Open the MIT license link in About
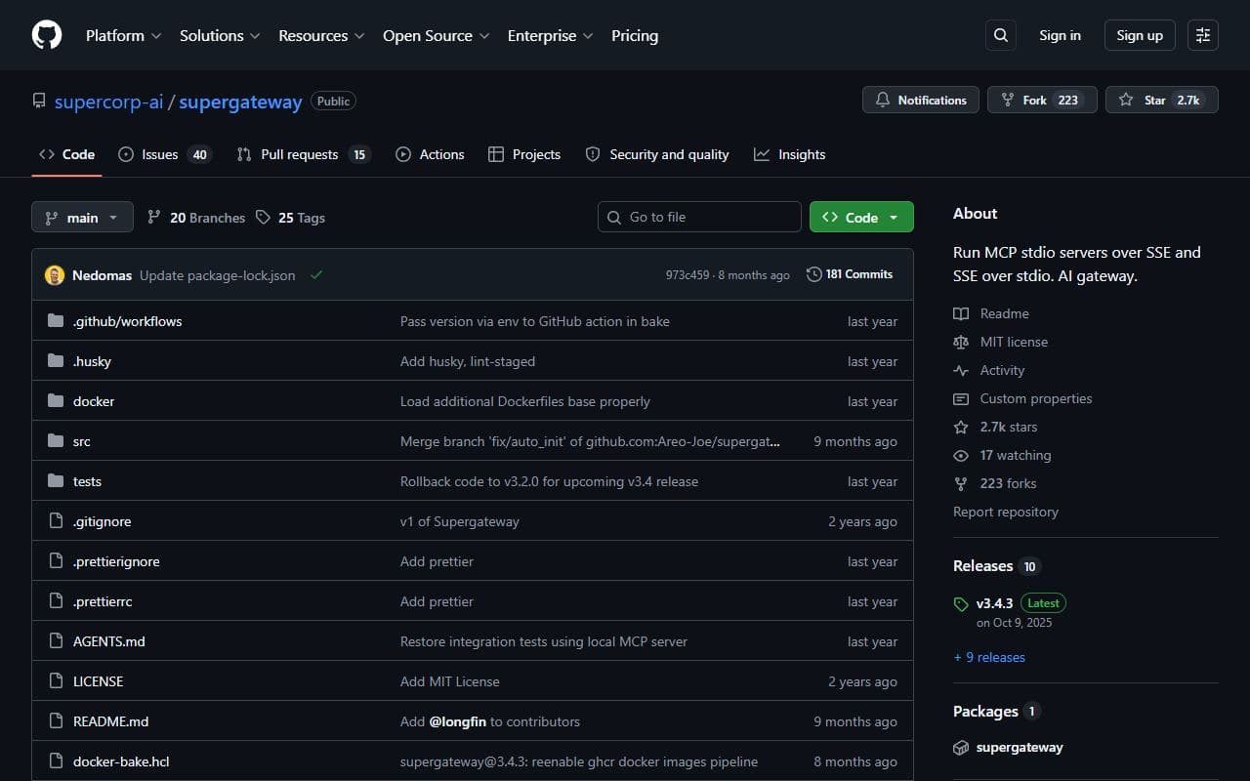 pyautogui.click(x=1001, y=342)
